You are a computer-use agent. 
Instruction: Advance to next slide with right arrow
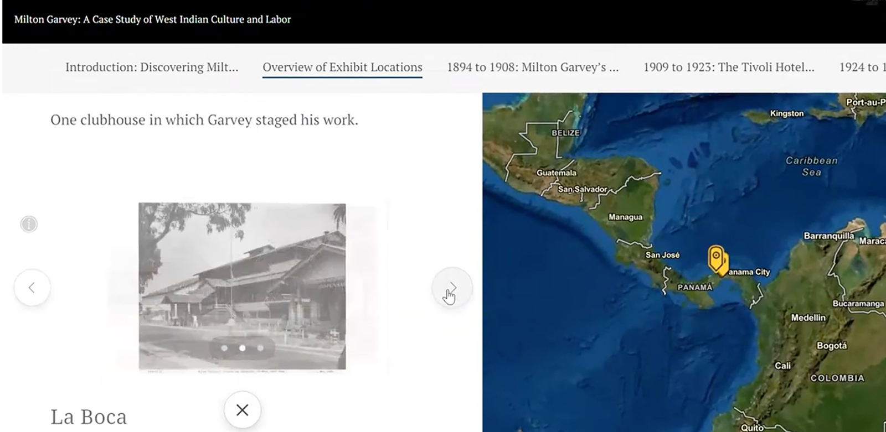pyautogui.click(x=452, y=288)
